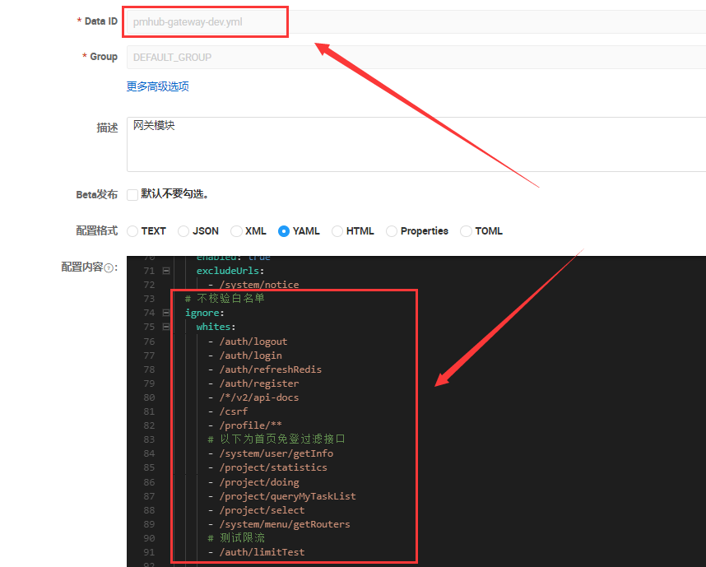The height and width of the screenshot is (567, 706).
Task: Select the Properties format radio button
Action: click(x=392, y=231)
